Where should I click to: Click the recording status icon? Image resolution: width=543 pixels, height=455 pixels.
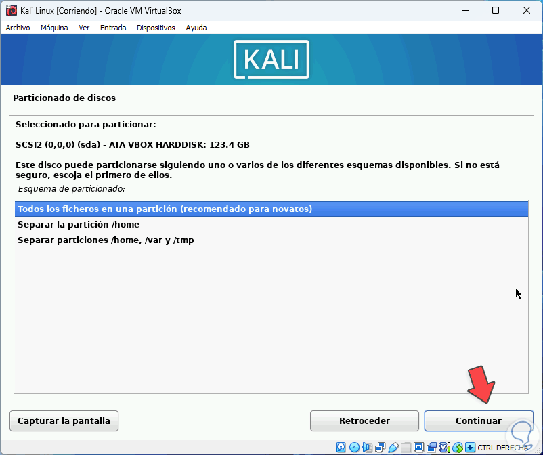click(x=431, y=447)
